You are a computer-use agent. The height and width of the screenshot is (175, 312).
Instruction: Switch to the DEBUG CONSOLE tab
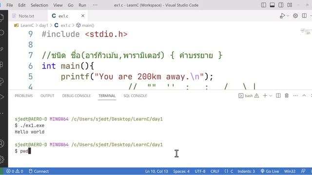point(77,96)
